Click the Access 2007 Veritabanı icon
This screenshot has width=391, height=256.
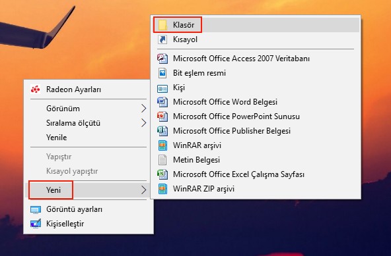162,59
